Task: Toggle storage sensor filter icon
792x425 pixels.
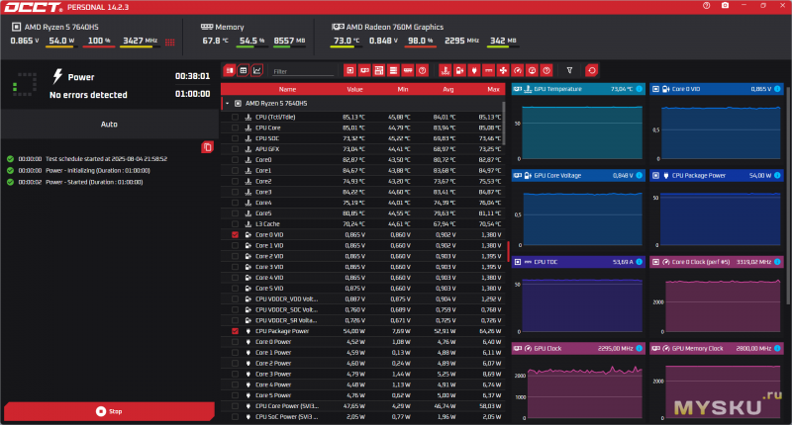Action: 393,70
